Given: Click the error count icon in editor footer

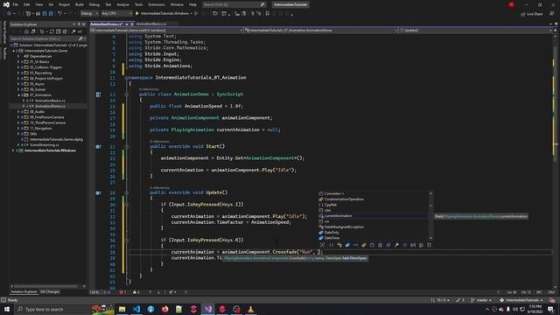Looking at the screenshot, I should pyautogui.click(x=121, y=292).
